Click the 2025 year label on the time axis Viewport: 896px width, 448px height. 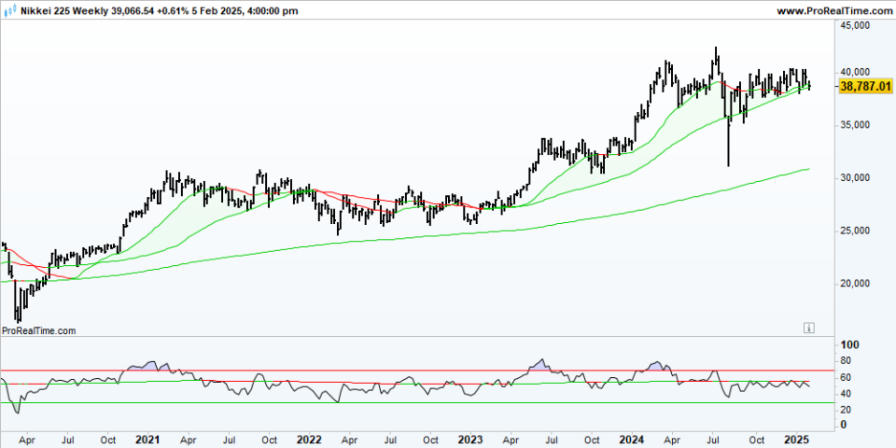tap(796, 440)
